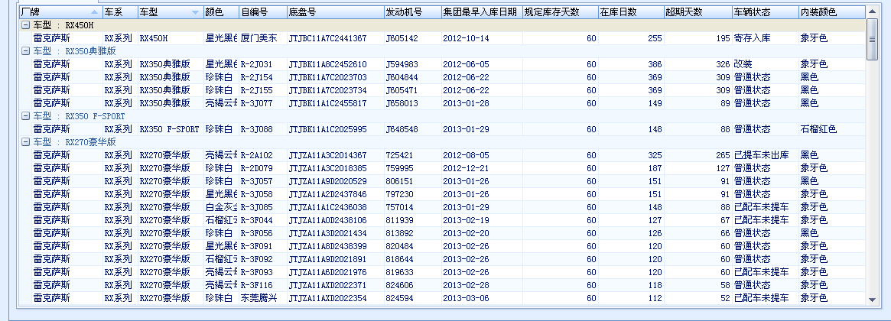This screenshot has height=321, width=891.
Task: Click date 2012-06-05
Action: [x=466, y=64]
